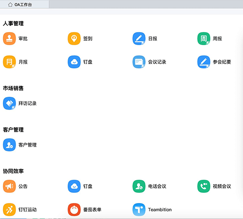The height and width of the screenshot is (219, 243).
Task: Start a 电话会议 phone conference
Action: tap(139, 186)
